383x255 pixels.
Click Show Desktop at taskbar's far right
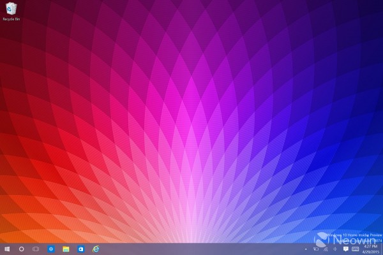[382, 249]
